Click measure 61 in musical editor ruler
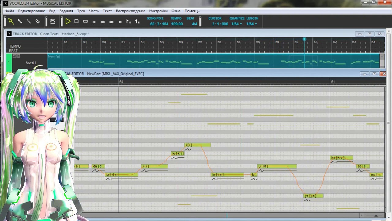This screenshot has height=221, width=392. tap(333, 82)
